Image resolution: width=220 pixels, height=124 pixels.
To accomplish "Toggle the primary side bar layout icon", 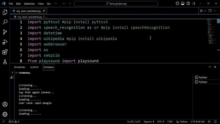I will [177, 3].
